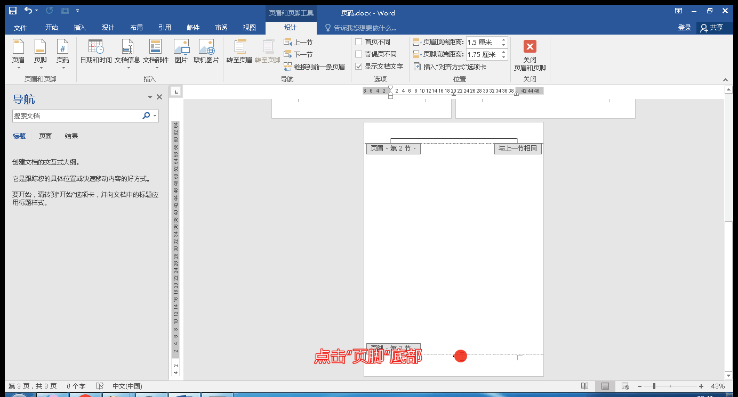The height and width of the screenshot is (397, 738).
Task: Open the Page Number (页码) menu
Action: coord(63,55)
